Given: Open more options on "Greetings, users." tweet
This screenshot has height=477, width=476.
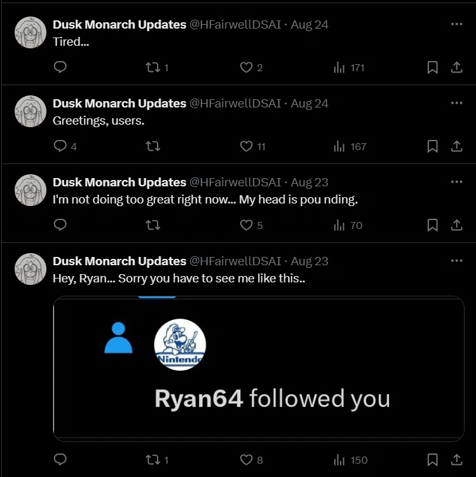Looking at the screenshot, I should point(456,103).
